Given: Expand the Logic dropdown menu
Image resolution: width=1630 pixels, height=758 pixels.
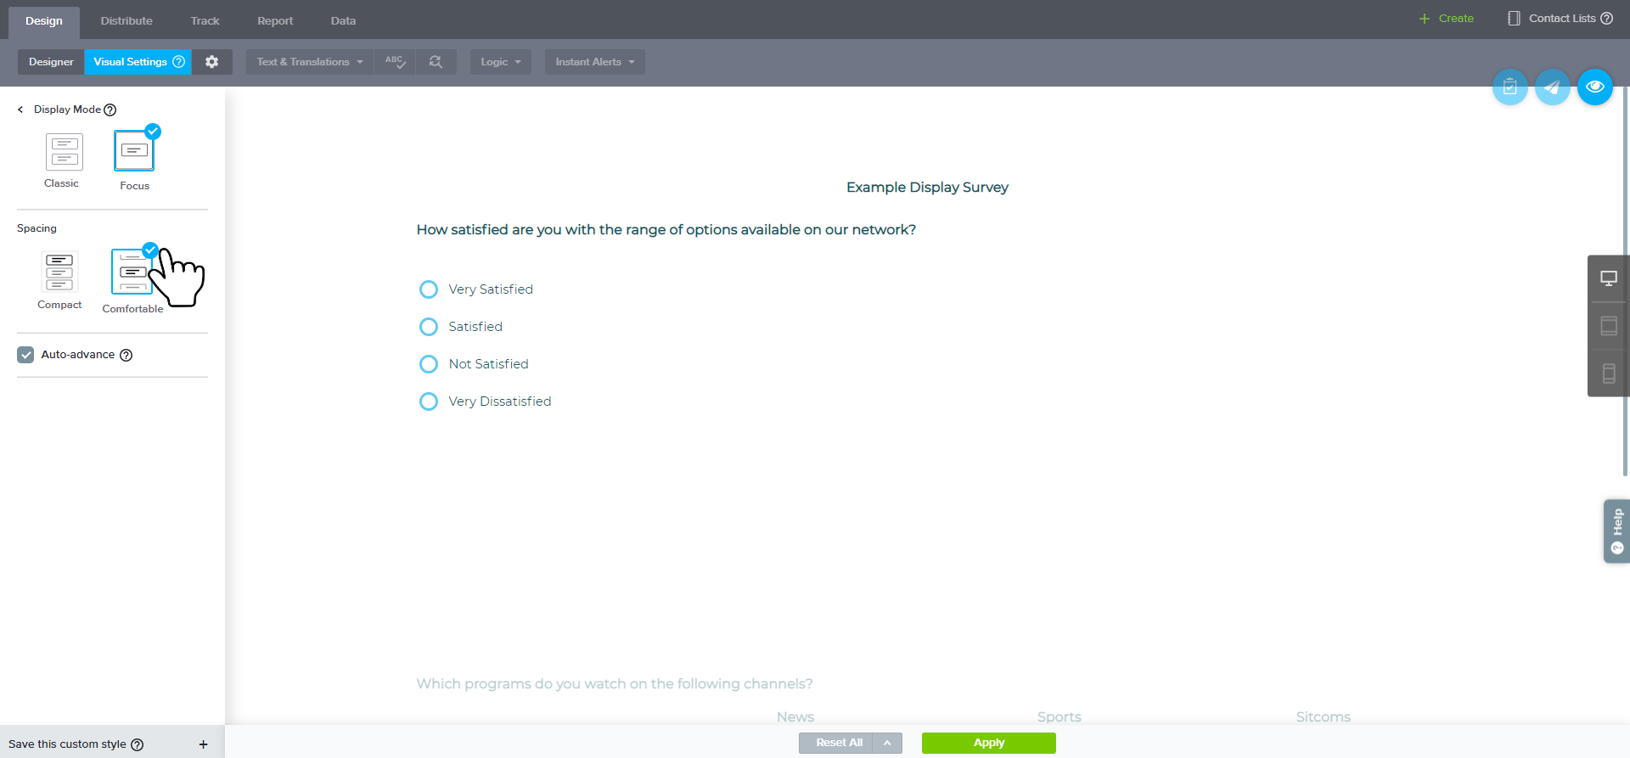Looking at the screenshot, I should [500, 62].
